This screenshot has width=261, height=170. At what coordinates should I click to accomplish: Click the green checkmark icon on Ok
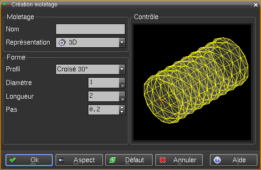coord(13,160)
